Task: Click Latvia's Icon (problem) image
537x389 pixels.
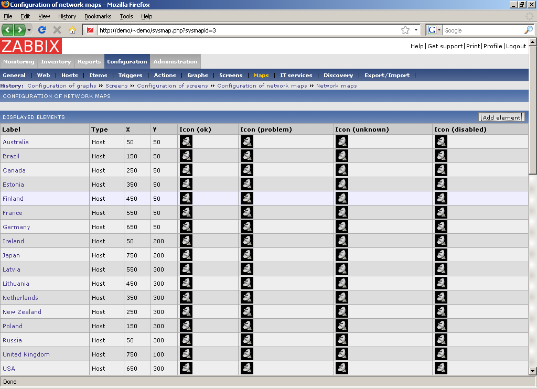Action: click(246, 269)
